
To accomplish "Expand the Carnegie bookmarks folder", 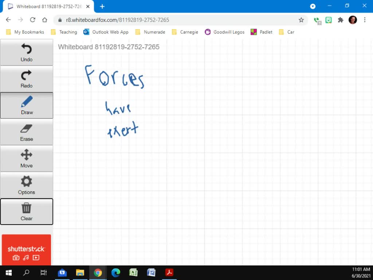I will point(185,32).
